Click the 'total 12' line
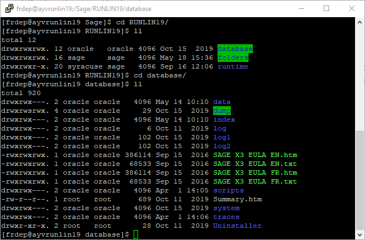Screen dimensions: 365x240 tap(19, 40)
